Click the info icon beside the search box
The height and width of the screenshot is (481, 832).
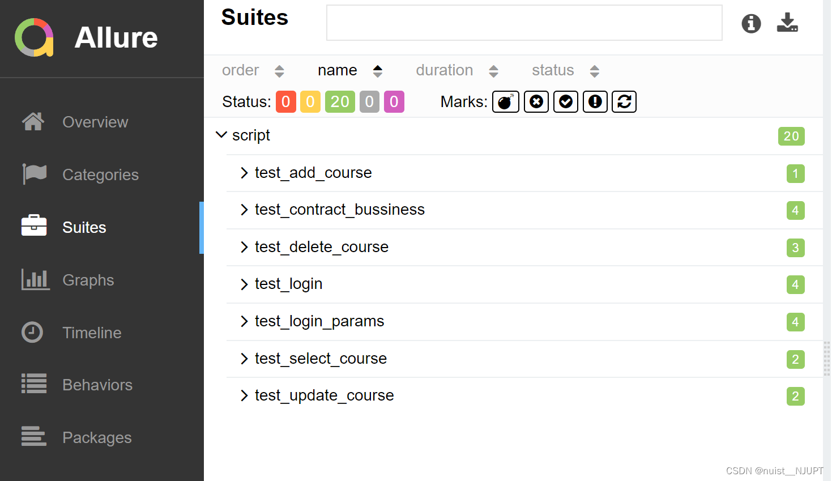[751, 23]
